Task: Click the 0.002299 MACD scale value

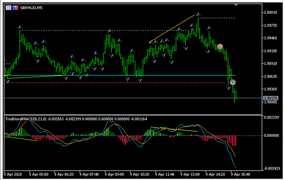Action: (x=271, y=117)
